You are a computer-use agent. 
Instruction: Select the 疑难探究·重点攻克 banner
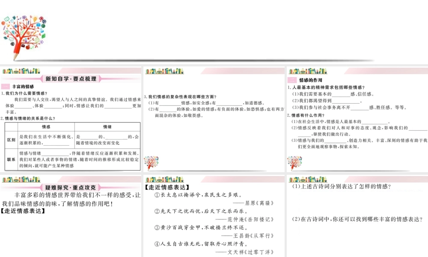(71, 187)
